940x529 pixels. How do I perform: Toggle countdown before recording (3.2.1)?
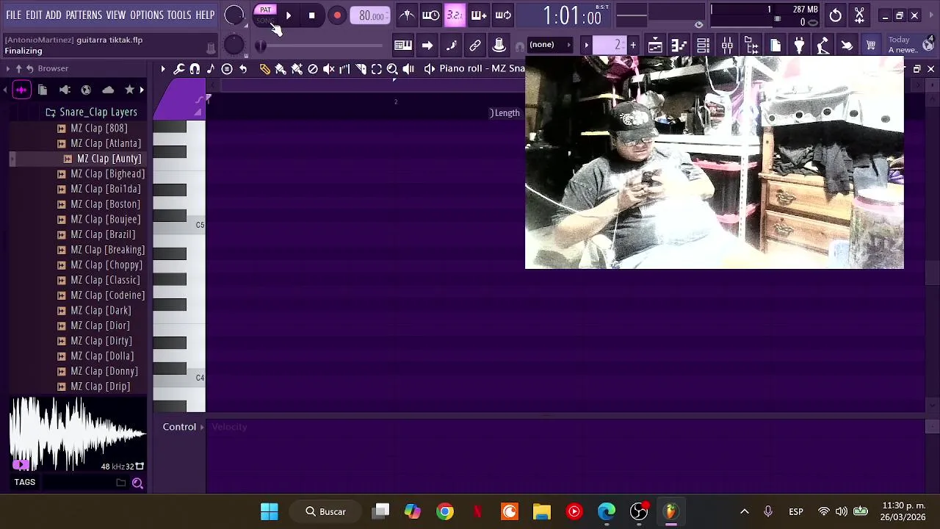click(455, 15)
